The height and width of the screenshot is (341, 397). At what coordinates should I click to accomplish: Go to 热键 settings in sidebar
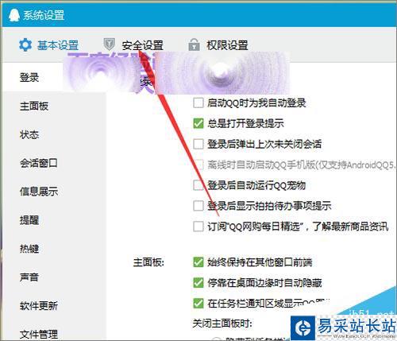coord(29,249)
